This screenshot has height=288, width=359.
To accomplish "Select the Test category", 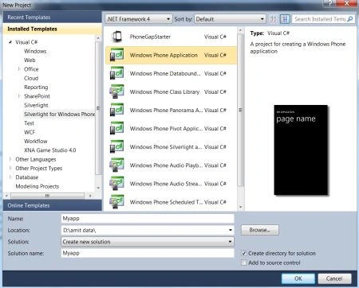I will pyautogui.click(x=29, y=123).
